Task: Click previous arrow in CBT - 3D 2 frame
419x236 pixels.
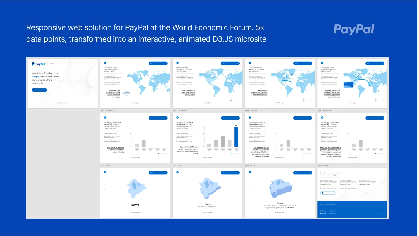Action: coord(177,190)
